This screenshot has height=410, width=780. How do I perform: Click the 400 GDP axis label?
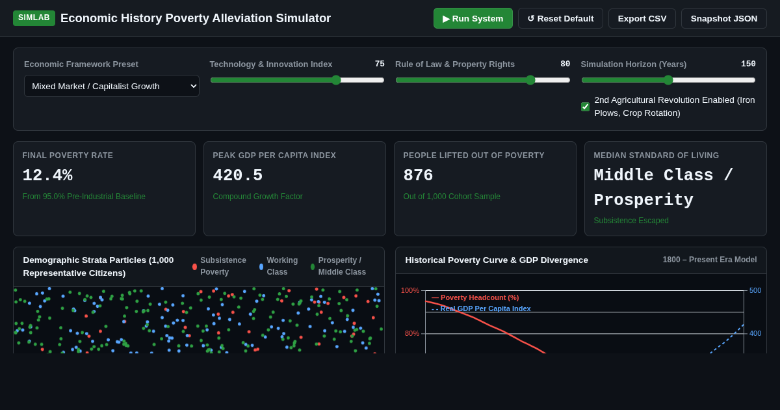tap(755, 333)
